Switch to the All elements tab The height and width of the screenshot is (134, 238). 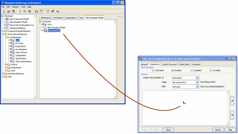pos(46,18)
